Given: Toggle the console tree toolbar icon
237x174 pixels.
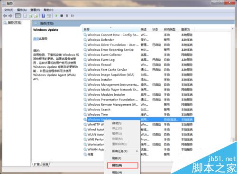Looking at the screenshot, I should click(x=18, y=16).
